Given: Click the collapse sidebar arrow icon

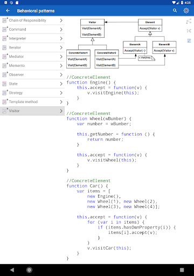Looking at the screenshot, I should click(189, 31).
